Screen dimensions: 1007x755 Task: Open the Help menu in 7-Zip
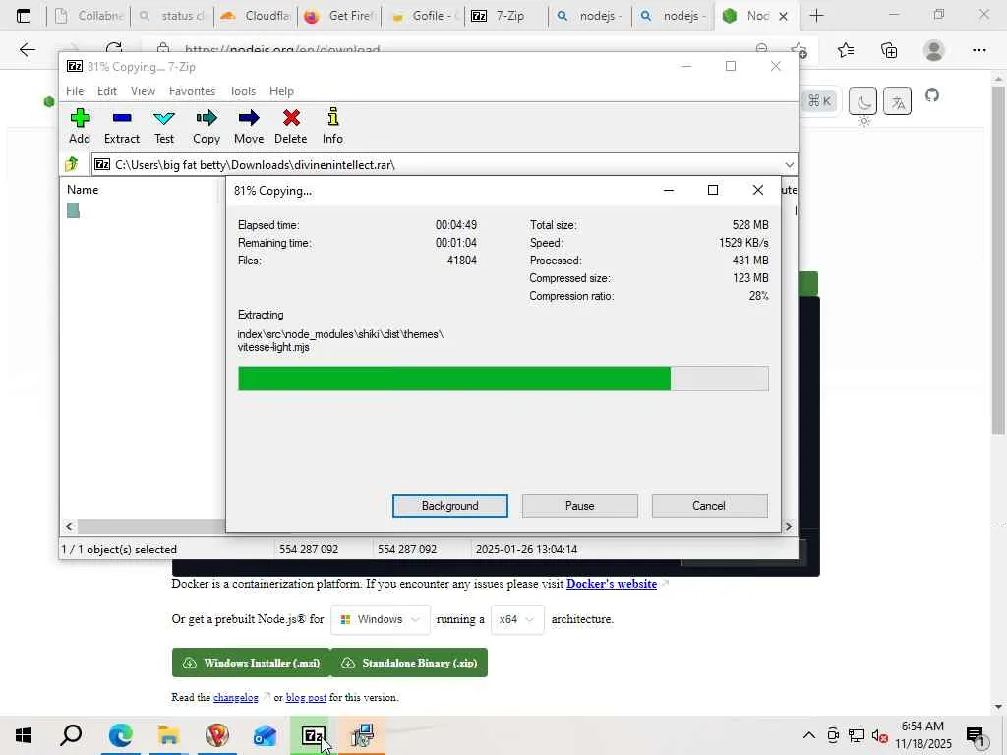click(281, 91)
